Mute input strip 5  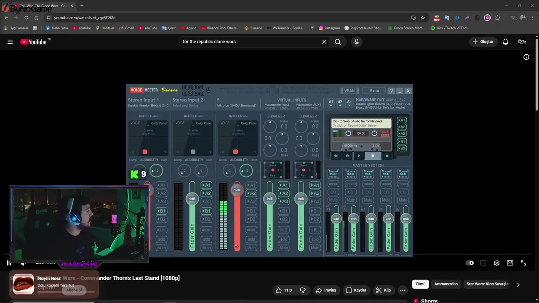point(251,248)
